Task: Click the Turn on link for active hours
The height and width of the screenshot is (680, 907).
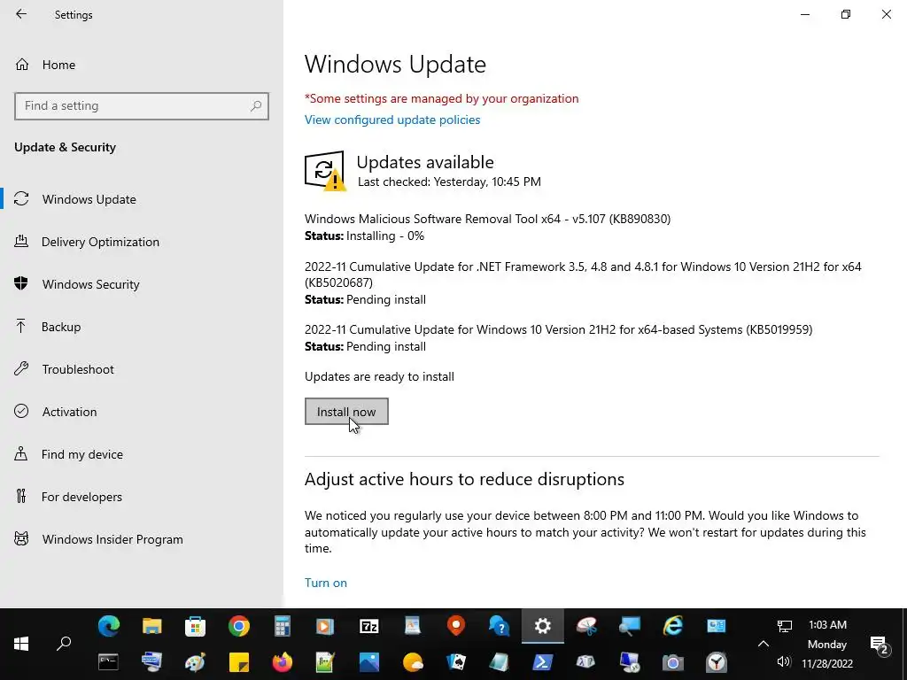Action: point(326,583)
